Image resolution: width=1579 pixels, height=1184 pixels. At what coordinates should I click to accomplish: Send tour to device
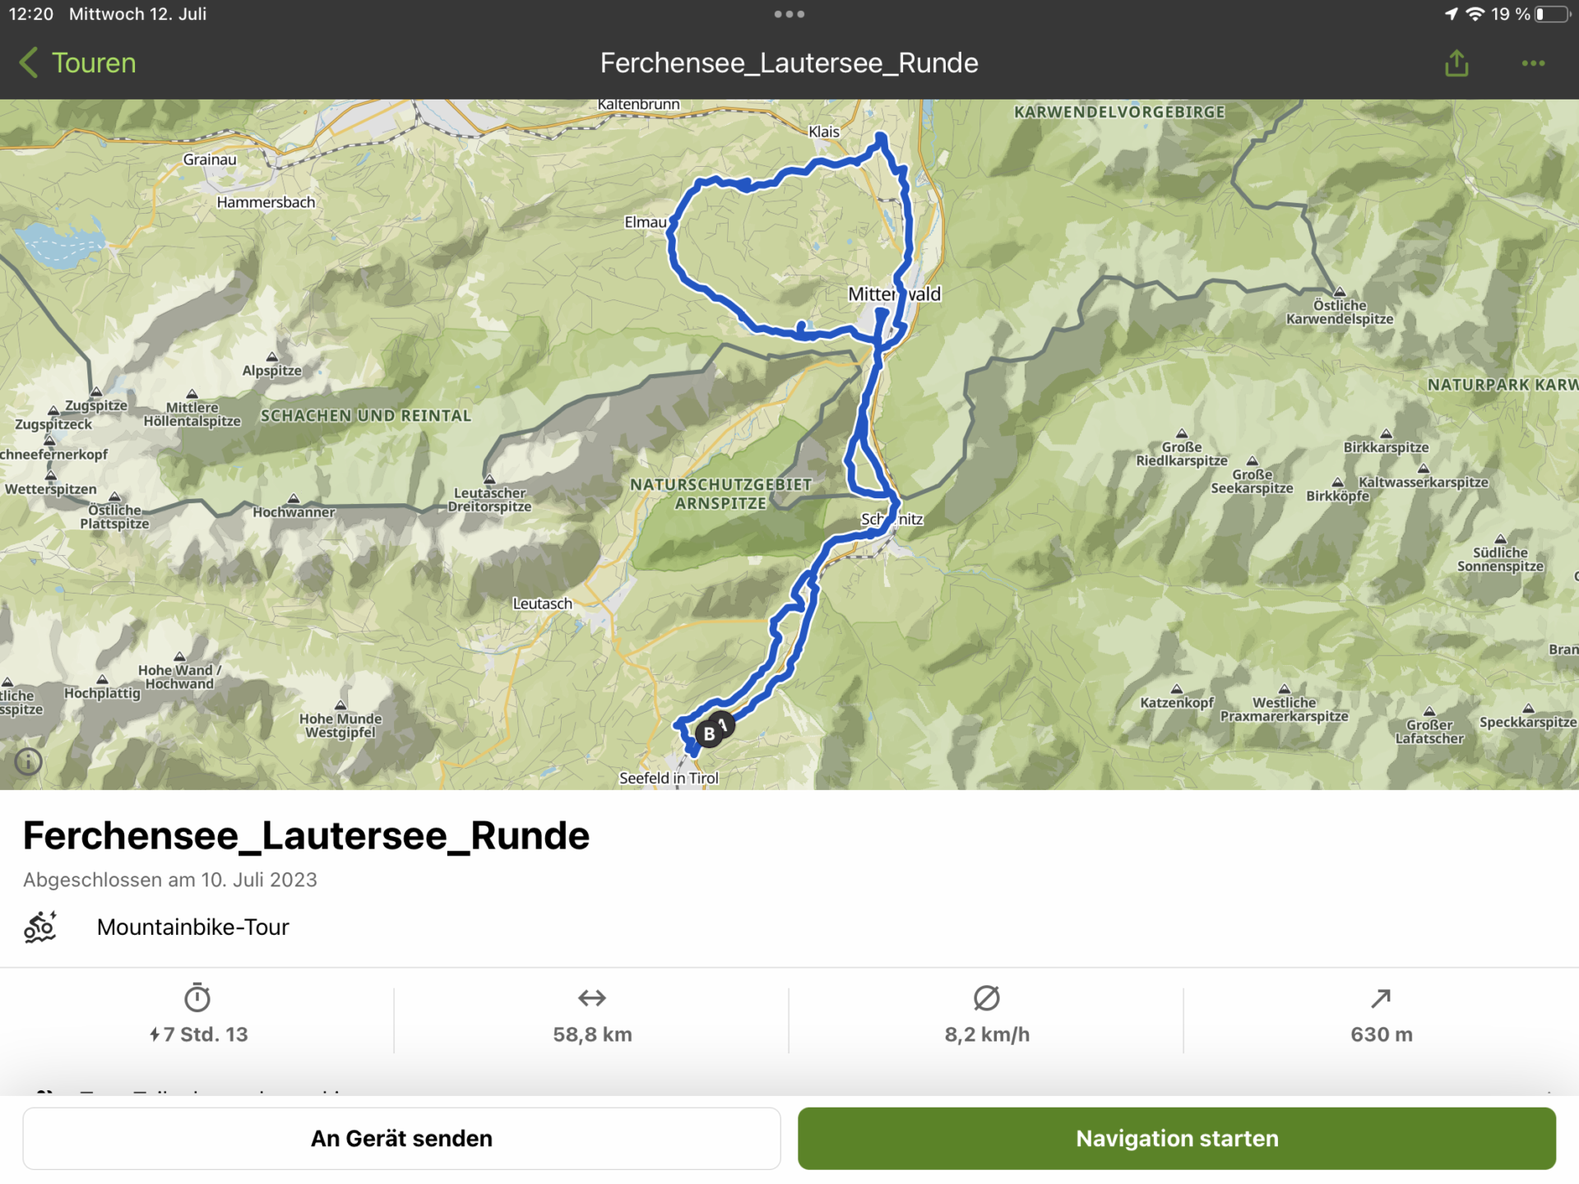tap(401, 1138)
